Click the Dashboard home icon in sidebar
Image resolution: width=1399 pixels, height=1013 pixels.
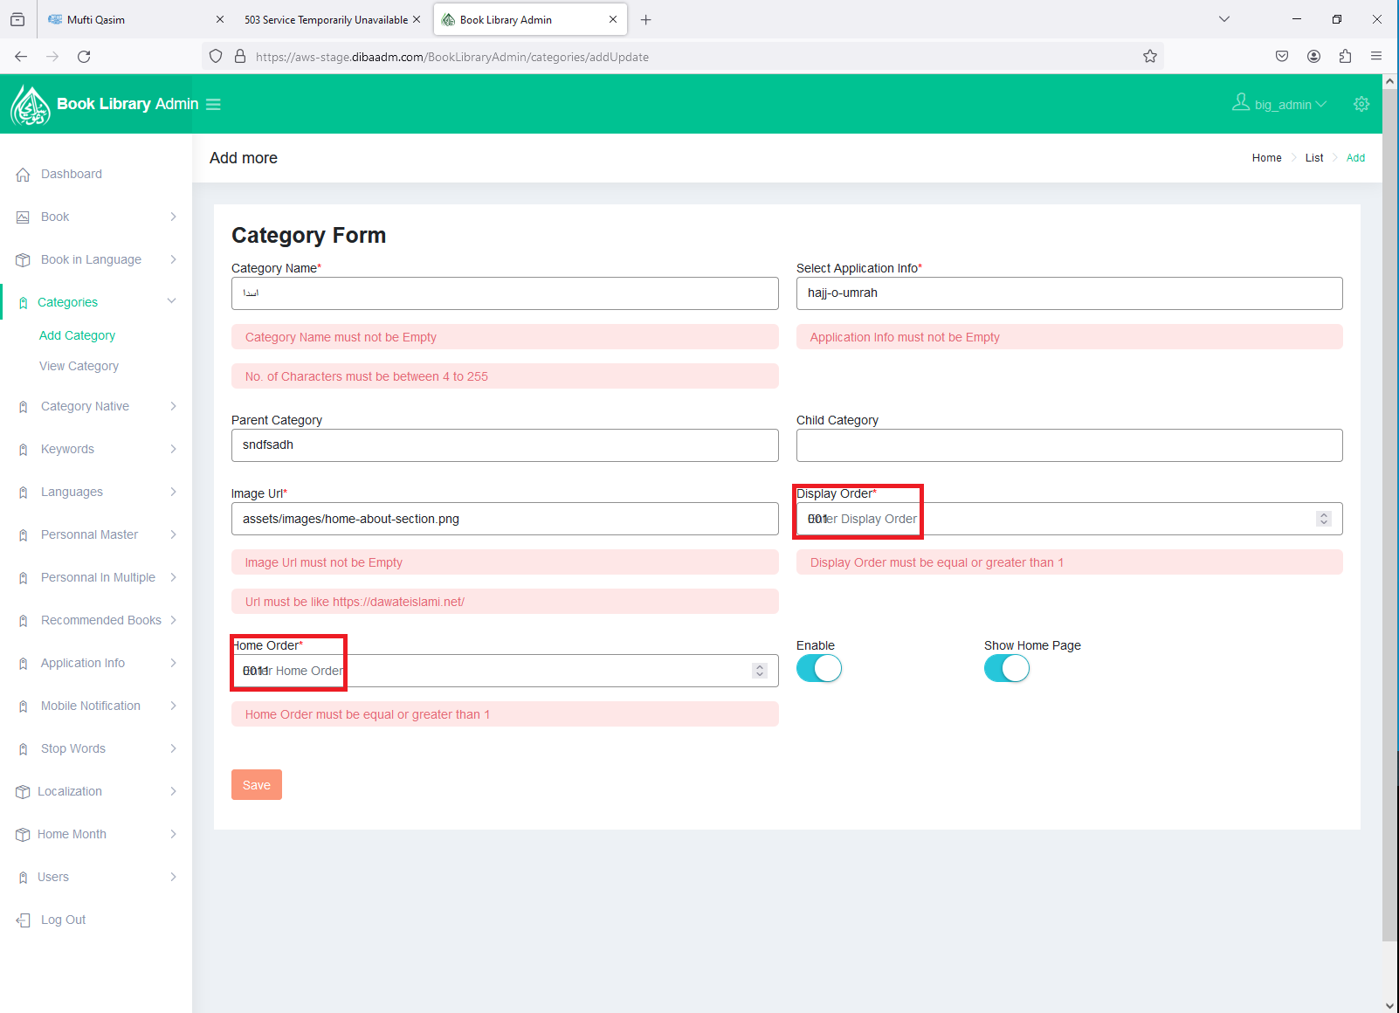coord(24,175)
